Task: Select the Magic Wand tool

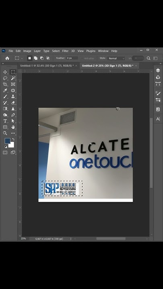Action: [13, 78]
